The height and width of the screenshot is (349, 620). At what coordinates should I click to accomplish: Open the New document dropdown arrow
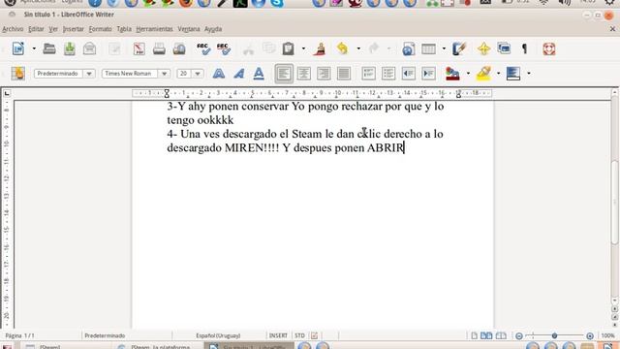tap(34, 48)
